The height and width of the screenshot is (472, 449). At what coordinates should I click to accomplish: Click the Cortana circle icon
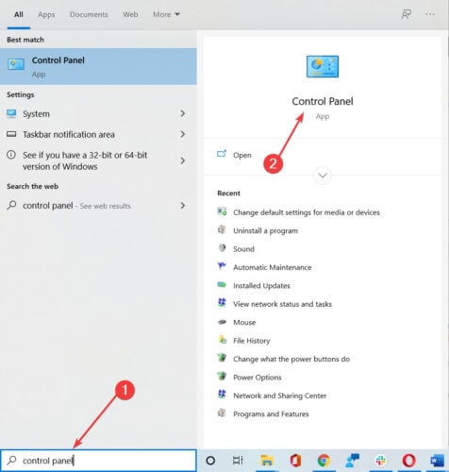pos(210,461)
